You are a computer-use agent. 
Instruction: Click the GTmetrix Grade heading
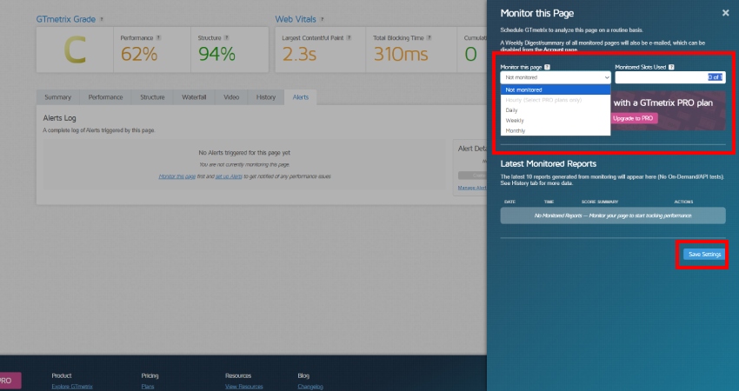(x=66, y=19)
